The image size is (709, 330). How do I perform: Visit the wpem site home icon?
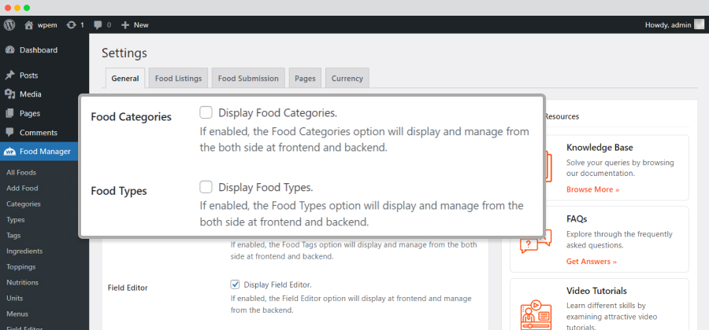coord(29,25)
